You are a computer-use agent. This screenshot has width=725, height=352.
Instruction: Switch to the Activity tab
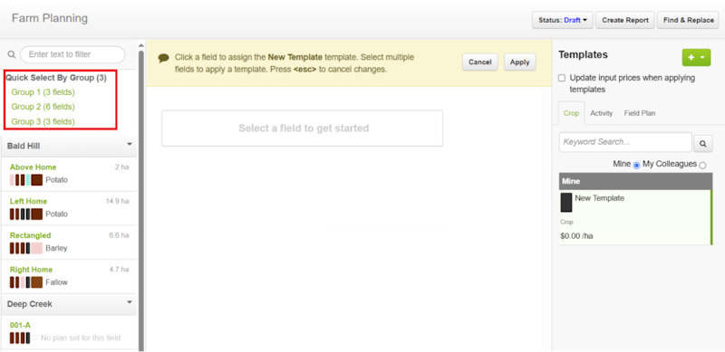pyautogui.click(x=601, y=113)
